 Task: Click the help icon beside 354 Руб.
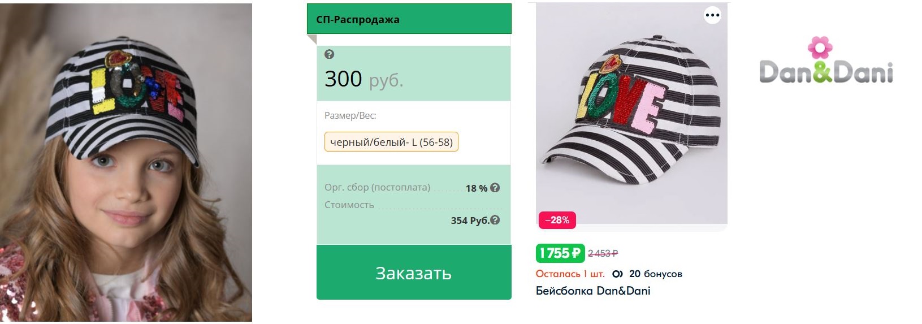click(495, 220)
